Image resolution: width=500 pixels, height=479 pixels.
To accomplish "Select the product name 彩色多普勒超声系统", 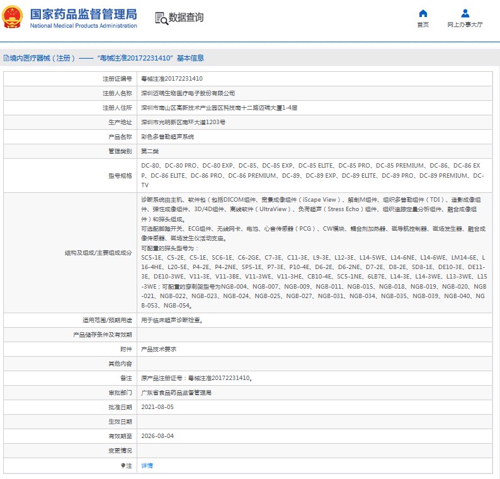I will coord(168,137).
